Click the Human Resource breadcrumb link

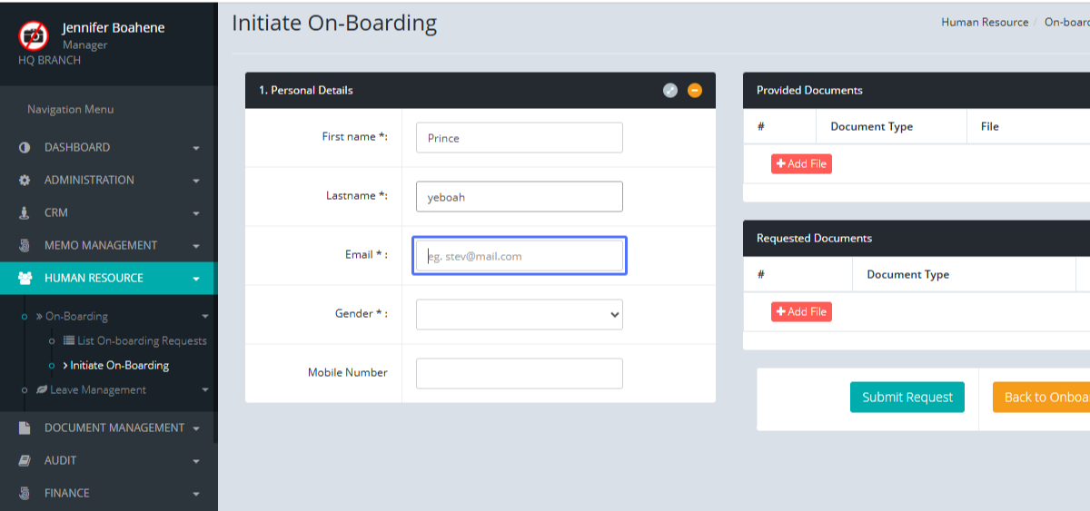[985, 22]
